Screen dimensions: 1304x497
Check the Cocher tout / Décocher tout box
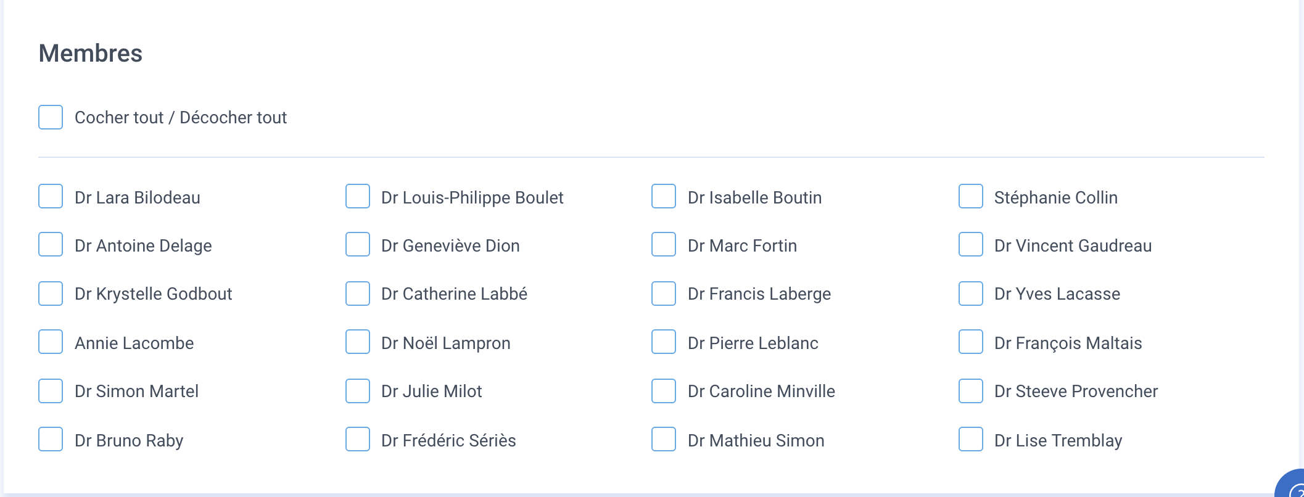point(51,117)
